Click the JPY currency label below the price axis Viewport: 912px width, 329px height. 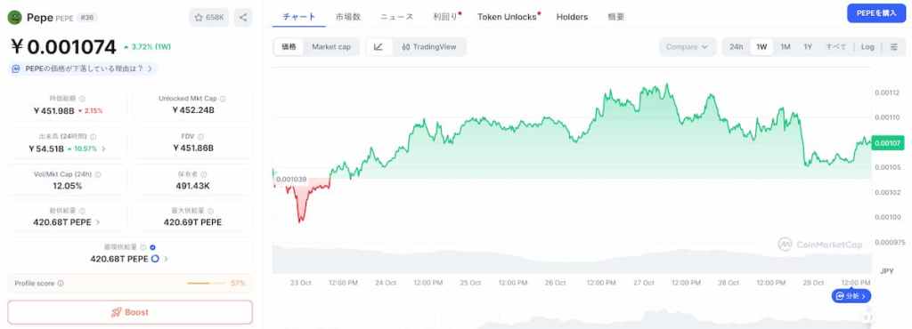click(886, 271)
